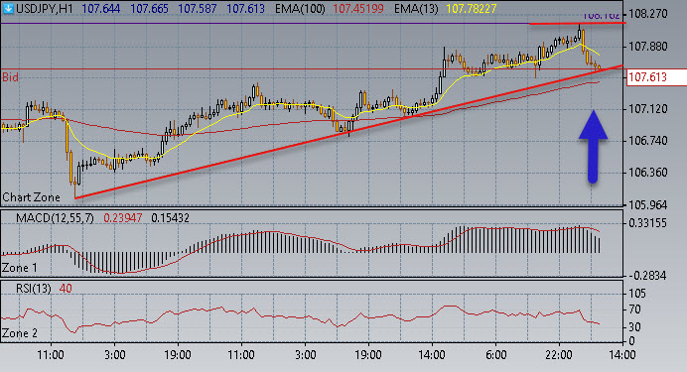Click the yellow EMA(13) value 107.78227
This screenshot has height=372, width=687.
pyautogui.click(x=472, y=9)
